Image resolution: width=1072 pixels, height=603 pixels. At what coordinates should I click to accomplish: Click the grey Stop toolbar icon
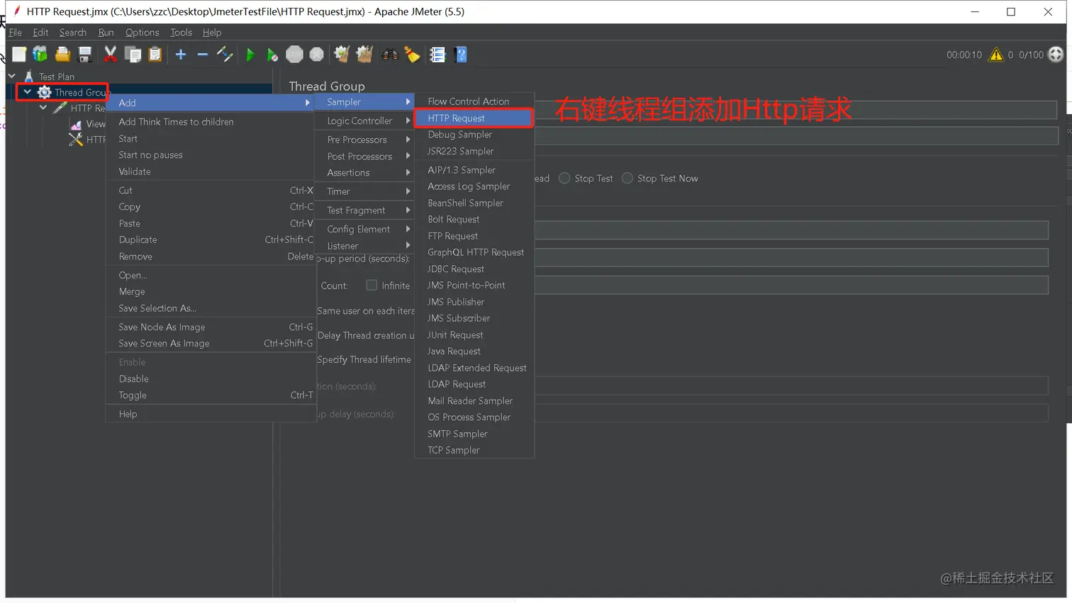click(294, 55)
